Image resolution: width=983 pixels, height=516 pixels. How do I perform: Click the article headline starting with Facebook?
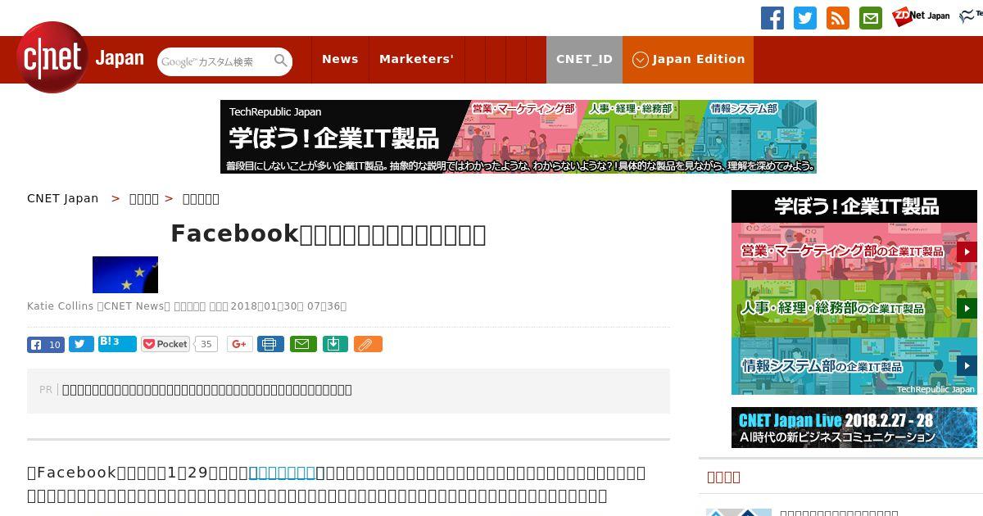click(x=328, y=234)
